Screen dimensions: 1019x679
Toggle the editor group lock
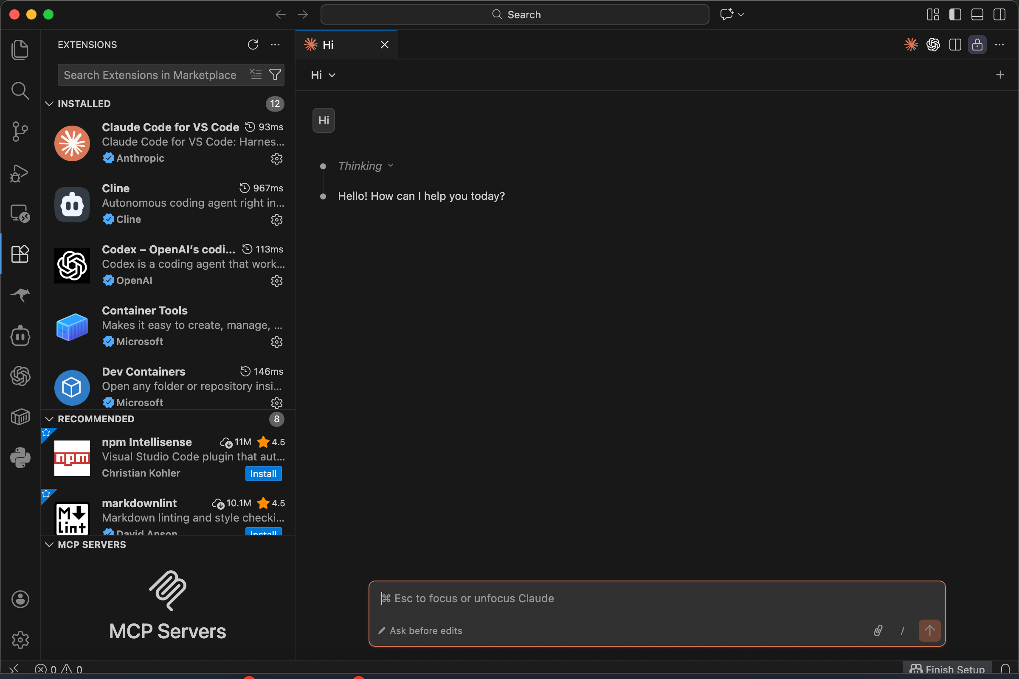[x=977, y=45]
